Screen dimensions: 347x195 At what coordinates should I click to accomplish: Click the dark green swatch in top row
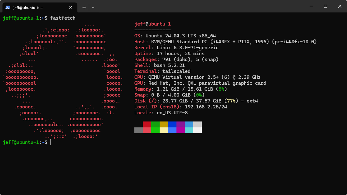pos(155,125)
